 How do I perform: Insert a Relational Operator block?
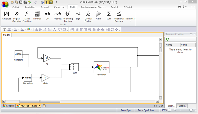point(119,17)
